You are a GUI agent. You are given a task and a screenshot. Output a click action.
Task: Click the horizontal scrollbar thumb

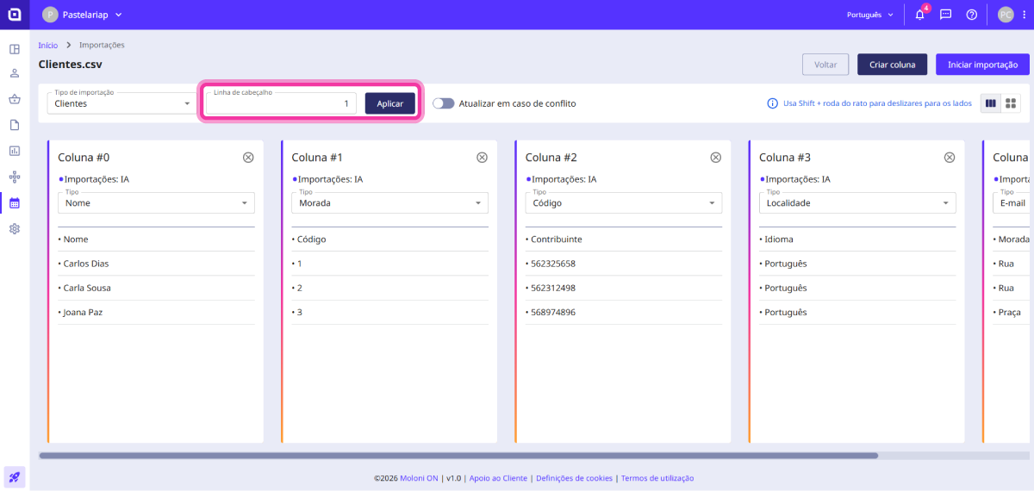(x=458, y=455)
